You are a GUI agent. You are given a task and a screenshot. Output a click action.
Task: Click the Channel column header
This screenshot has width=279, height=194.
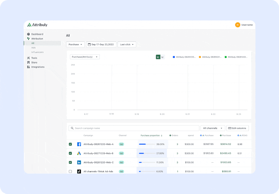click(123, 136)
